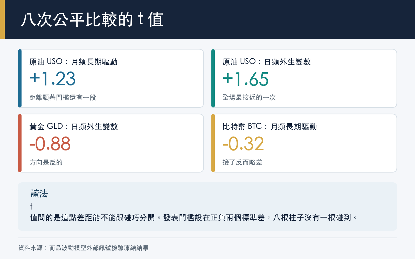Select card label 原油 USO：日頻外生變數
The height and width of the screenshot is (259, 415).
(267, 62)
